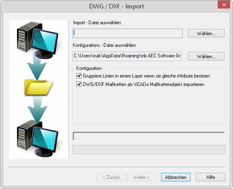The width and height of the screenshot is (233, 189).
Task: Click the disabled Zurück button
Action: [111, 177]
